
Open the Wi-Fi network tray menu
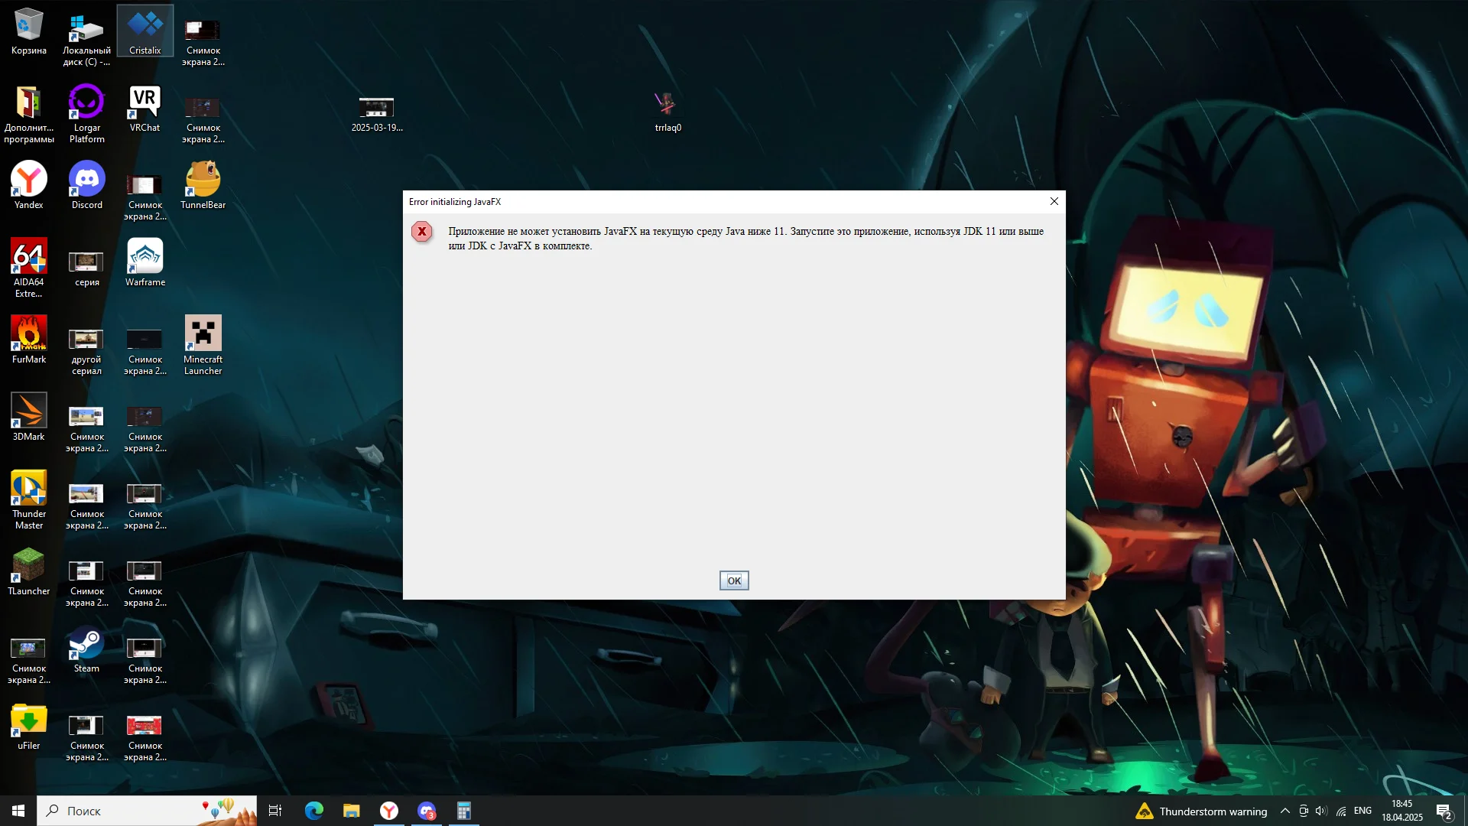coord(1341,811)
